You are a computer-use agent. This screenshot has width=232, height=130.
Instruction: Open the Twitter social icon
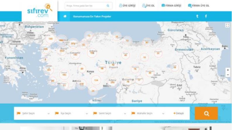point(197,16)
